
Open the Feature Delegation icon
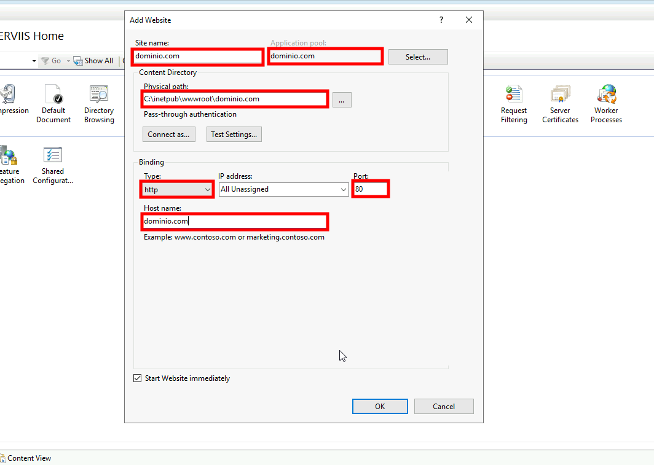(x=12, y=165)
